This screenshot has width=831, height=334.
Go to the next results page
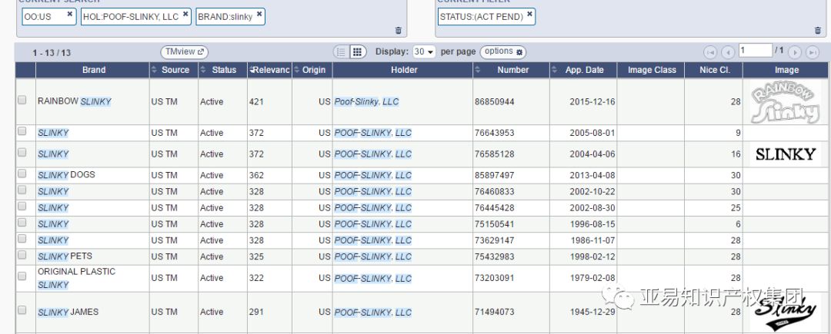pos(795,52)
